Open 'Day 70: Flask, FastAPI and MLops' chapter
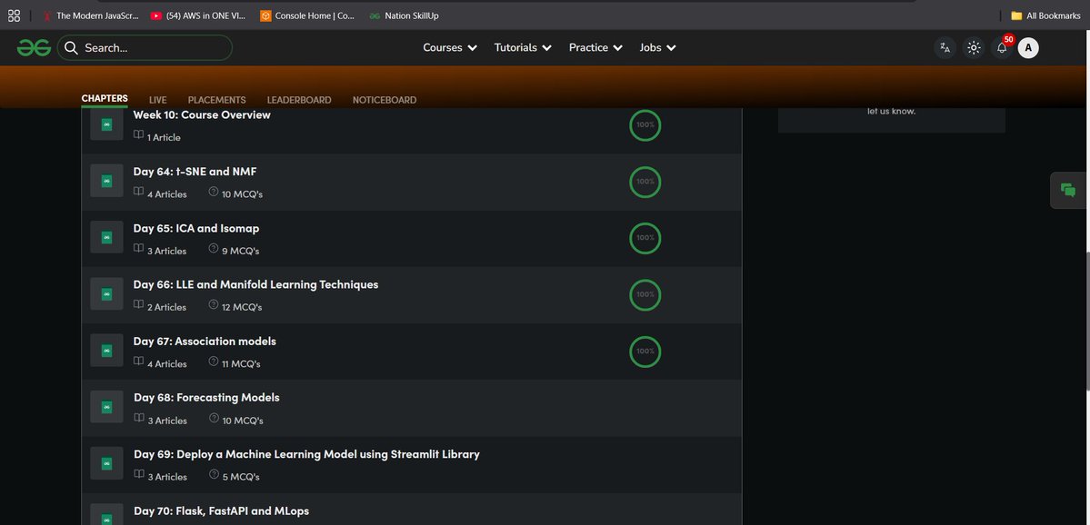This screenshot has width=1090, height=525. (x=221, y=511)
